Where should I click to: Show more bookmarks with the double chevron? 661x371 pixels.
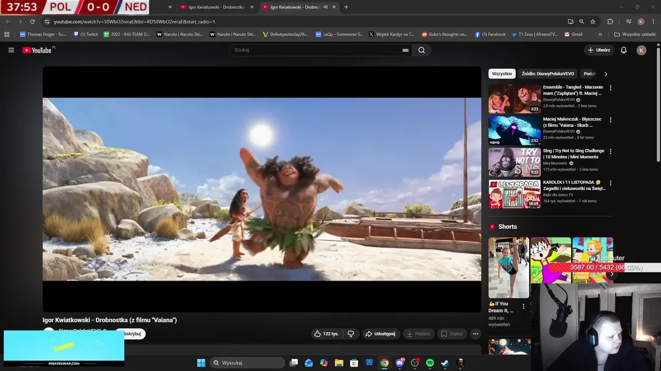tap(600, 35)
